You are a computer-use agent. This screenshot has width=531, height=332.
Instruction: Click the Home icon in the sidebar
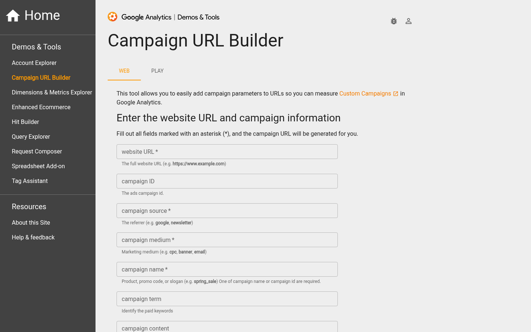pyautogui.click(x=12, y=15)
